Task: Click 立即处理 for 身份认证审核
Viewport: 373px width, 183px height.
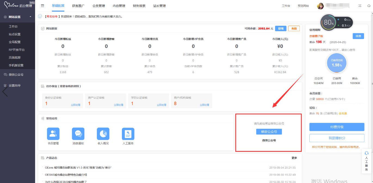Action: point(76,105)
